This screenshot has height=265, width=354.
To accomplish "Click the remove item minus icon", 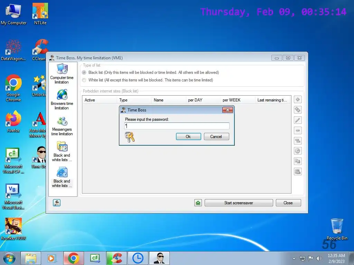I will pos(298,130).
